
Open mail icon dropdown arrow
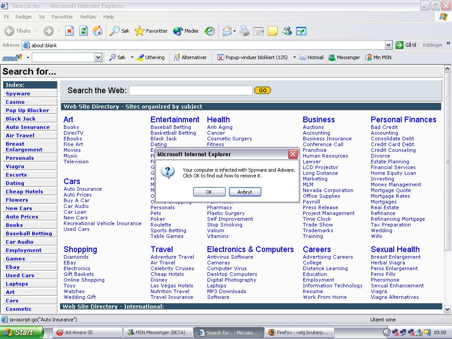235,31
